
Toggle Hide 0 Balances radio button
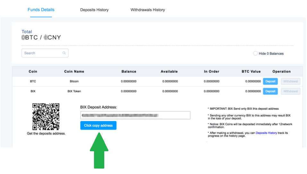click(x=255, y=54)
